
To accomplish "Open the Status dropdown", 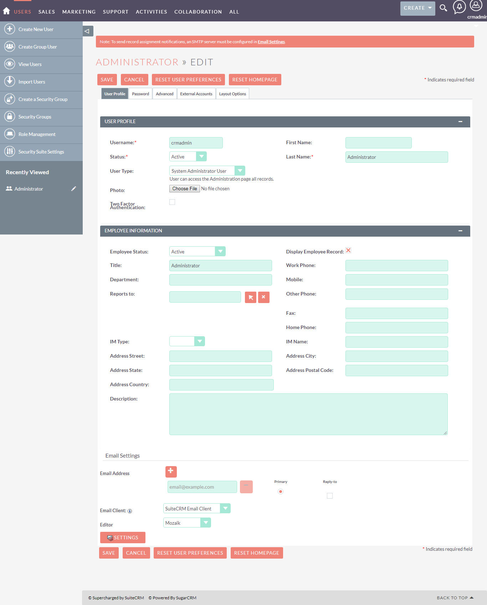I will pos(188,156).
